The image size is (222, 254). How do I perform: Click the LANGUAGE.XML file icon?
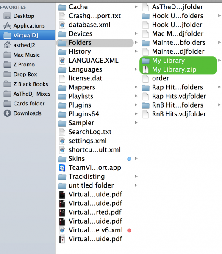click(62, 61)
